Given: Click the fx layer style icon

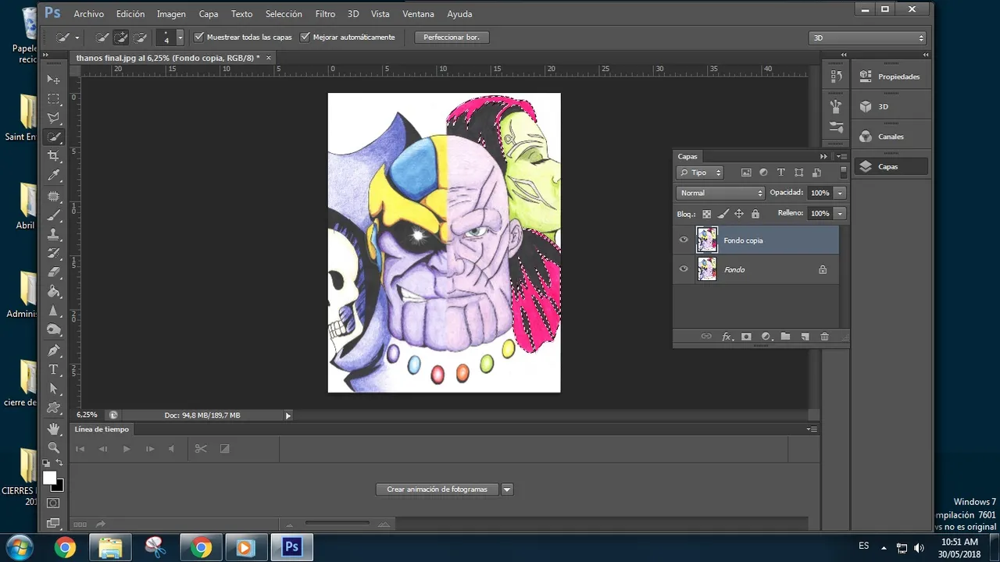Looking at the screenshot, I should 727,336.
